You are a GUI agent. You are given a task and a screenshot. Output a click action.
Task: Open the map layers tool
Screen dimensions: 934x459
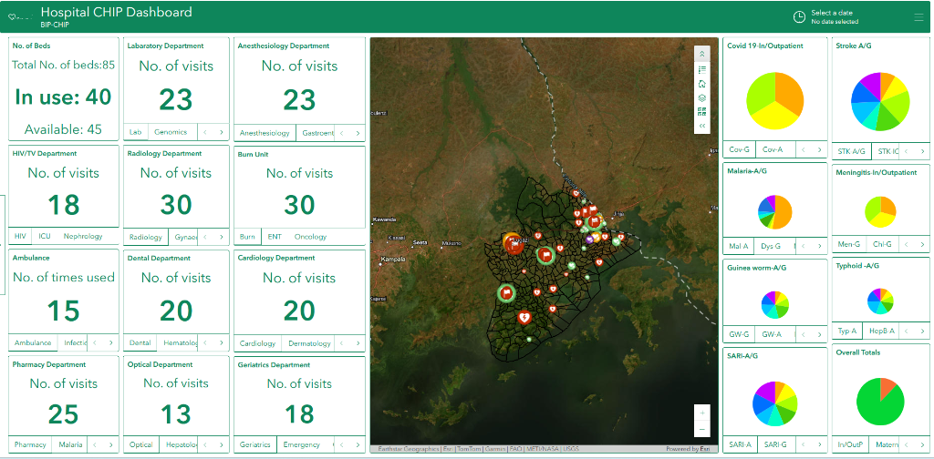(701, 98)
